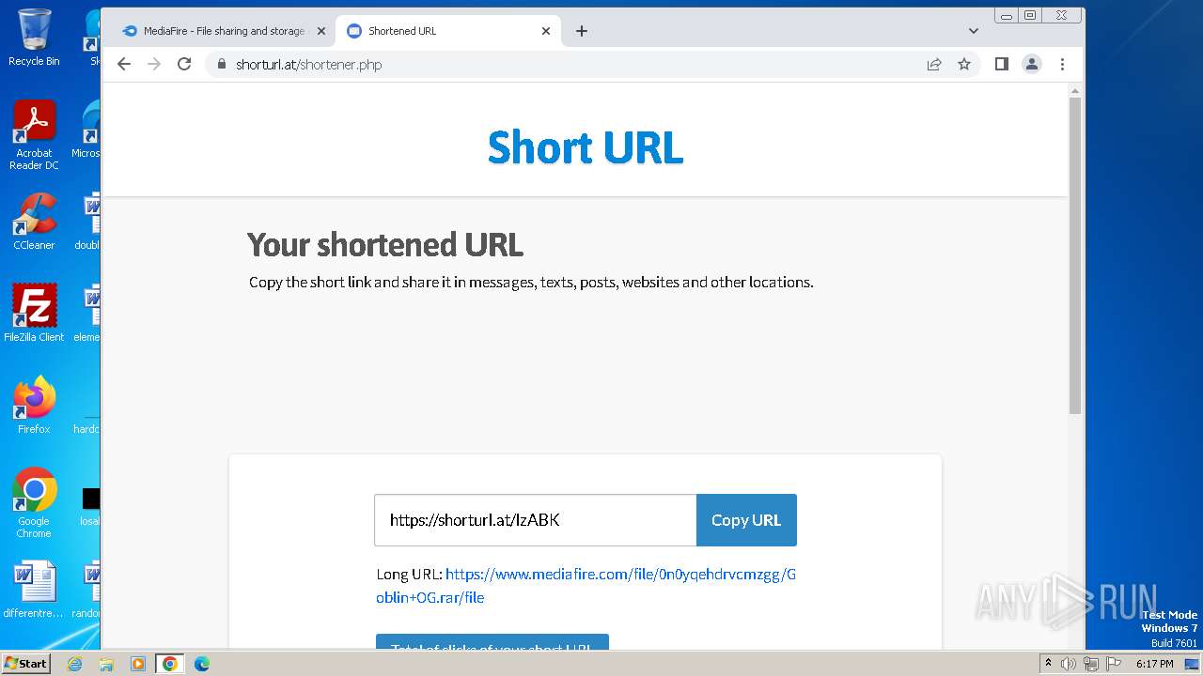The height and width of the screenshot is (676, 1203).
Task: Launch CCleaner from the desktop
Action: click(34, 222)
